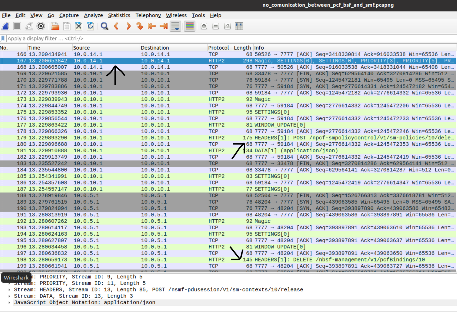Go to the last packet with the toolbar icon
This screenshot has height=312, width=457.
coord(163,26)
